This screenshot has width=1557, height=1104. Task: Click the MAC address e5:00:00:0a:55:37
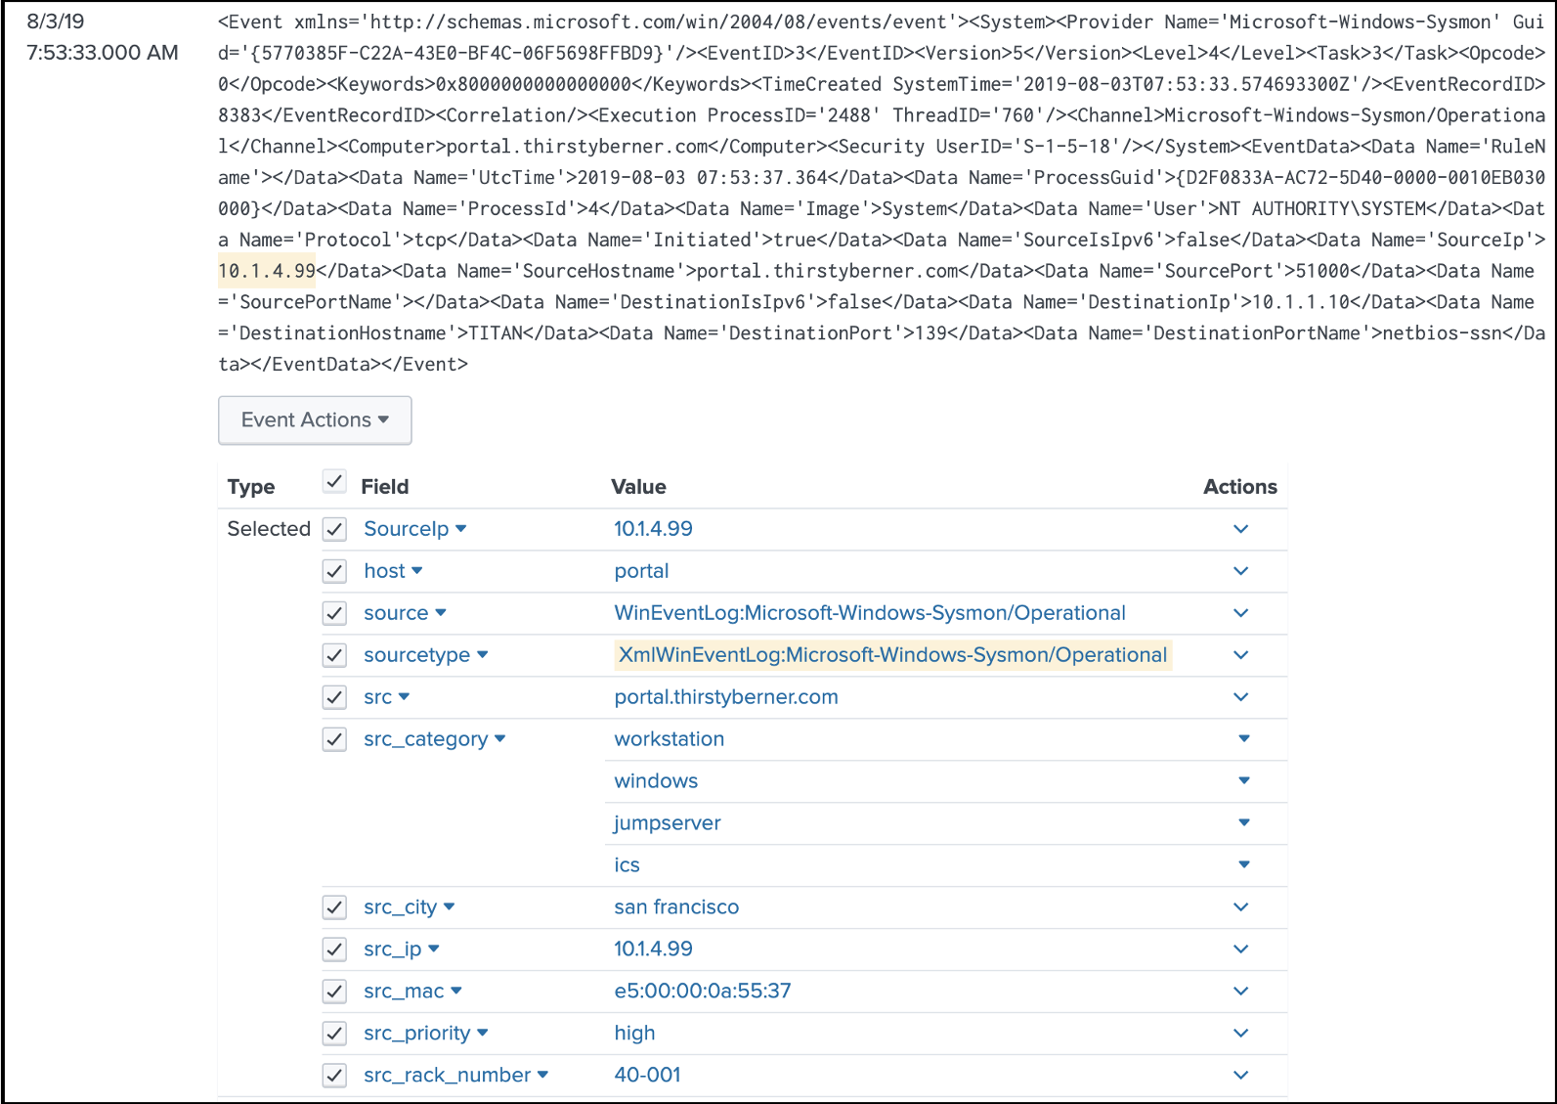(x=703, y=992)
